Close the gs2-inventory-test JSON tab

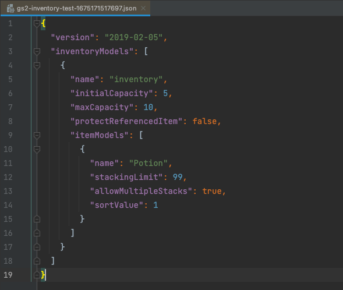[x=143, y=8]
